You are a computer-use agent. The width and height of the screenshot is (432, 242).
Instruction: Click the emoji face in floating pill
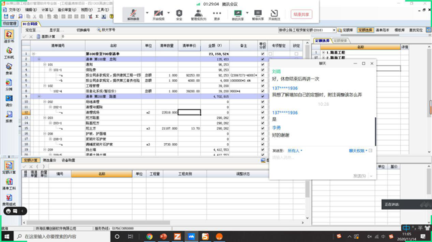[x=8, y=211]
